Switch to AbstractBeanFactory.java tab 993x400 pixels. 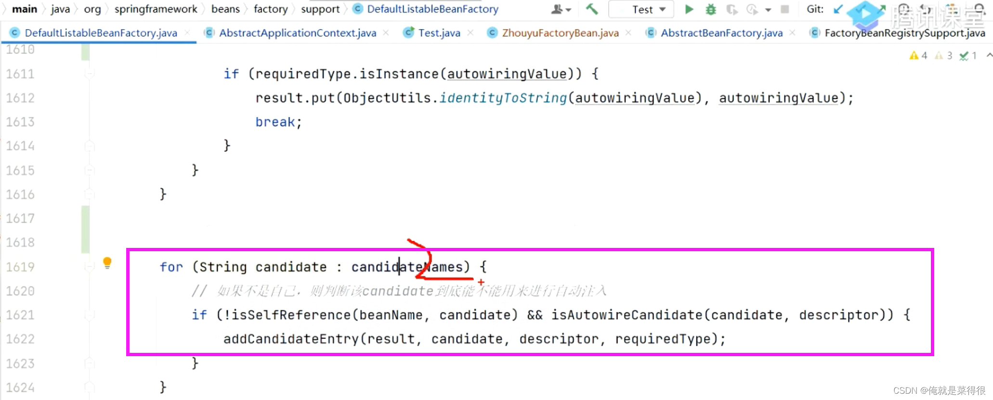[721, 33]
